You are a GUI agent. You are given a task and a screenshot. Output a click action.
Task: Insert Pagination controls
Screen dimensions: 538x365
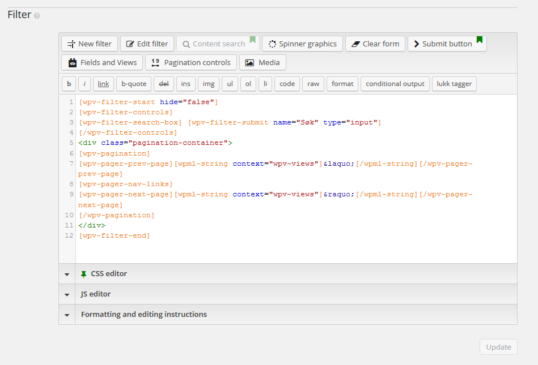pos(190,62)
